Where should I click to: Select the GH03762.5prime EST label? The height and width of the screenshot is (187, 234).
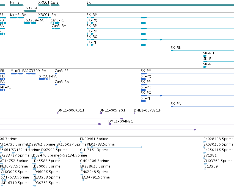218,161
